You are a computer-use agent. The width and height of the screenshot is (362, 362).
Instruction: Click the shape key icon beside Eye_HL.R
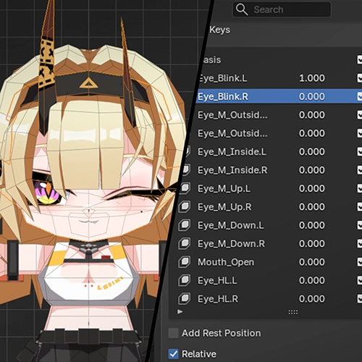pos(184,299)
